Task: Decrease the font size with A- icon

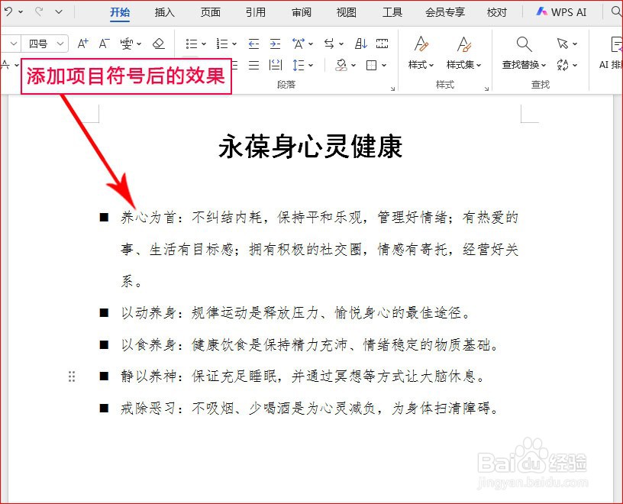Action: point(103,44)
